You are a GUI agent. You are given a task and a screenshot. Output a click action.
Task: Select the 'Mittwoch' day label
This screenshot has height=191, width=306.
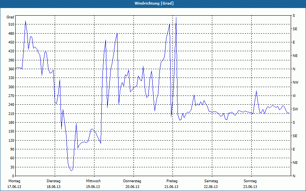coord(93,181)
